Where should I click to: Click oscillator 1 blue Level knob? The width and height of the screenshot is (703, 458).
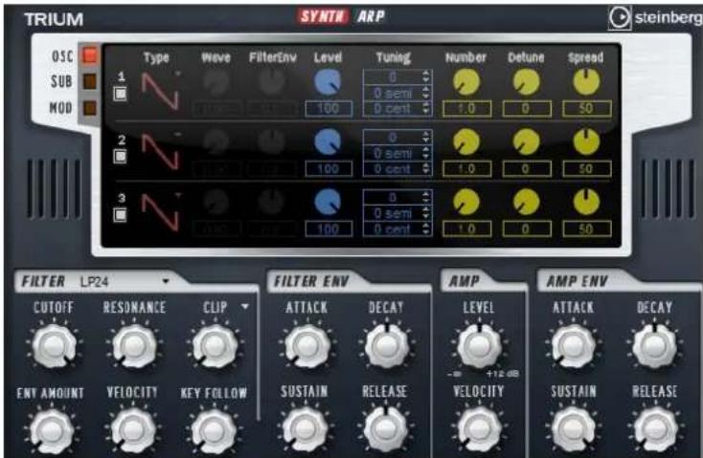click(x=328, y=82)
